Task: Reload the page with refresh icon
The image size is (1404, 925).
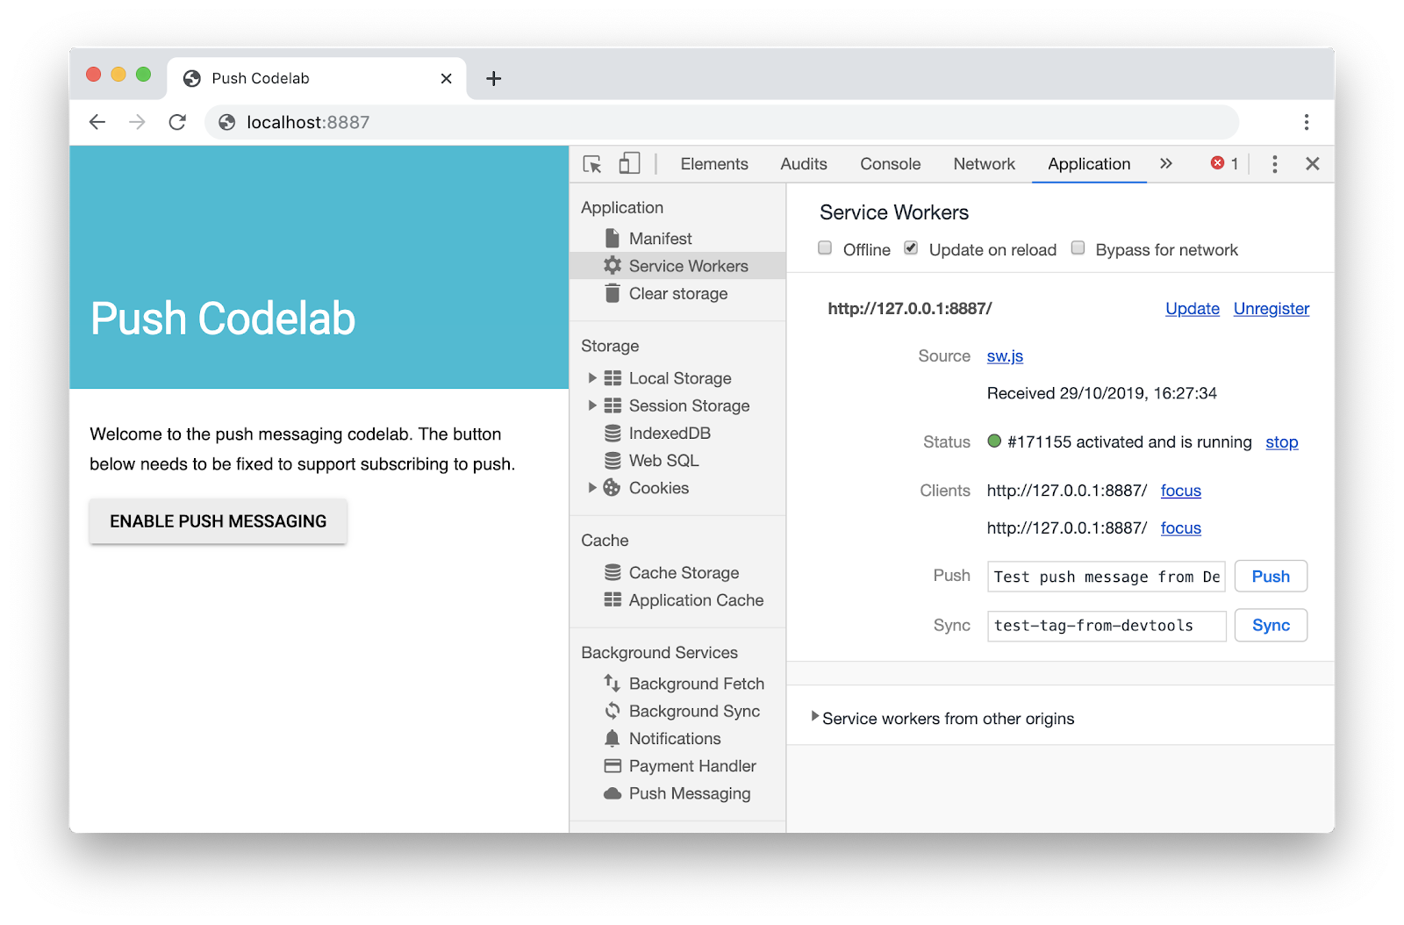Action: point(177,123)
